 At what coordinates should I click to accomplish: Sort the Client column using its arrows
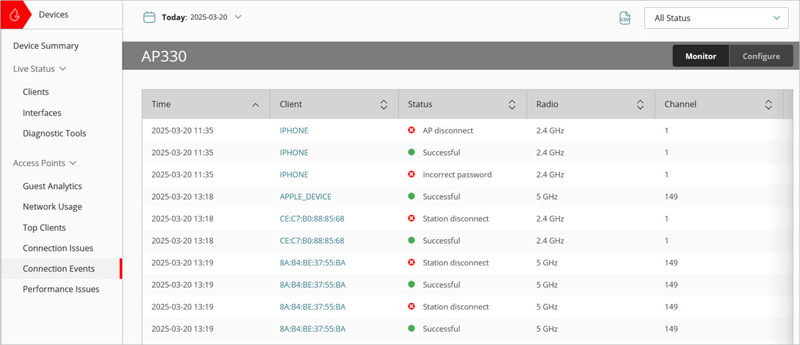coord(383,104)
